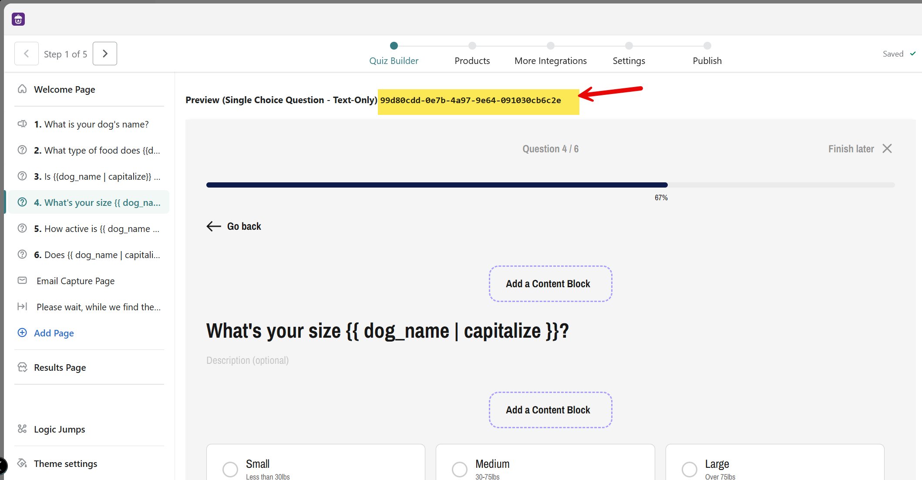Close the quiz preview with X icon
Viewport: 922px width, 480px height.
pos(887,149)
